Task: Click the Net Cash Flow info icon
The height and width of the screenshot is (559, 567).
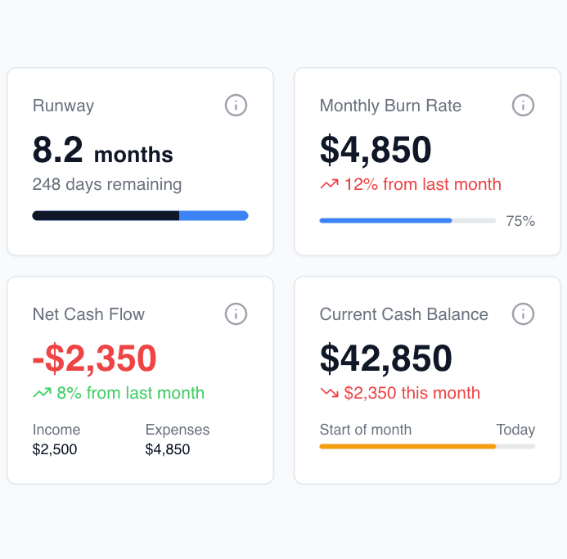Action: (x=236, y=314)
